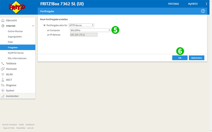Image resolution: width=212 pixels, height=132 pixels.
Task: Toggle the Portfreigabe aktiv für checkbox
Action: [x=44, y=26]
